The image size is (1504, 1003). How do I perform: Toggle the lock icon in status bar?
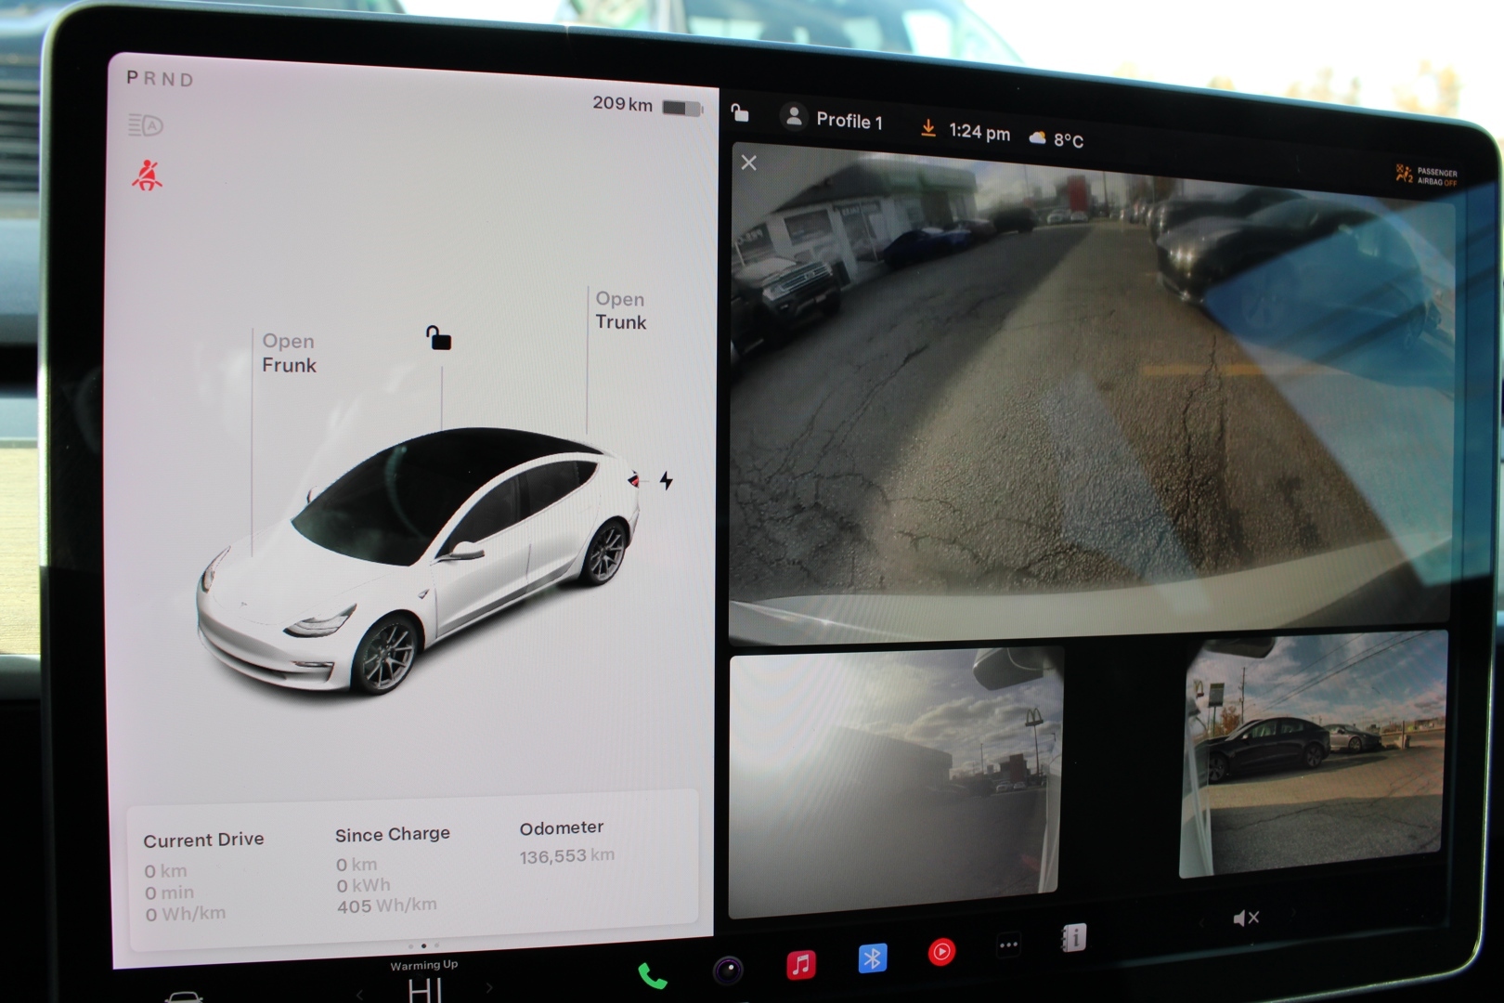tap(740, 113)
